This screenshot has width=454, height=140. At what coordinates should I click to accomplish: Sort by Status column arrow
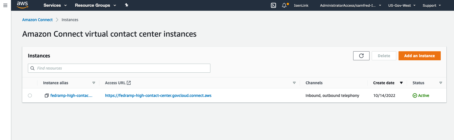pyautogui.click(x=441, y=83)
